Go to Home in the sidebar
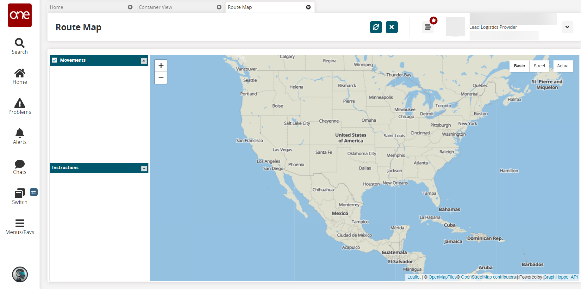 point(20,77)
